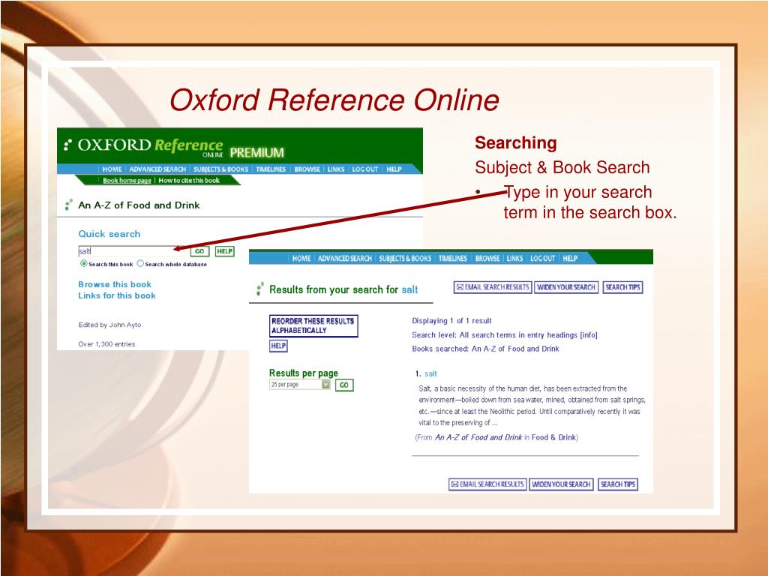The height and width of the screenshot is (576, 768).
Task: Click the bottom WIDEN YOUR SEARCH button
Action: [x=561, y=484]
